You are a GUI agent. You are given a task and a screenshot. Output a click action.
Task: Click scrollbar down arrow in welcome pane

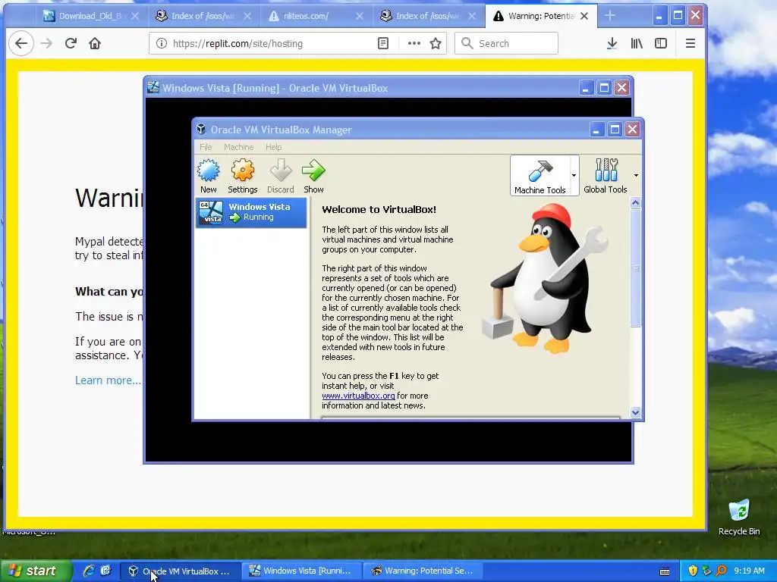pos(635,412)
